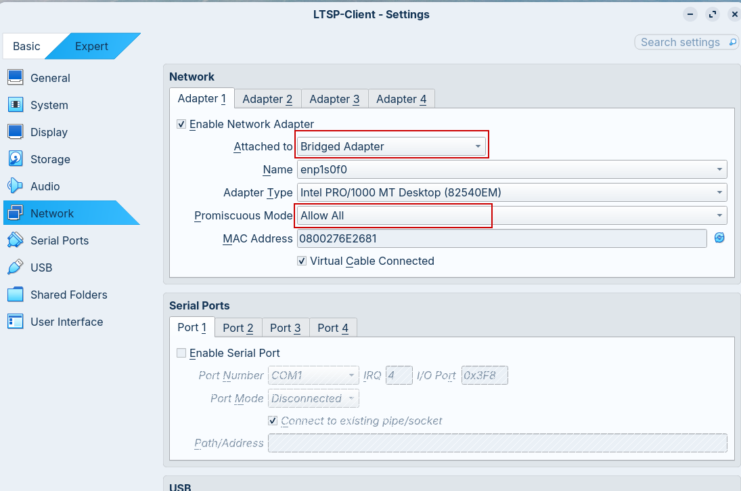Viewport: 741px width, 491px height.
Task: Open the Port Number COM1 dropdown
Action: [313, 375]
